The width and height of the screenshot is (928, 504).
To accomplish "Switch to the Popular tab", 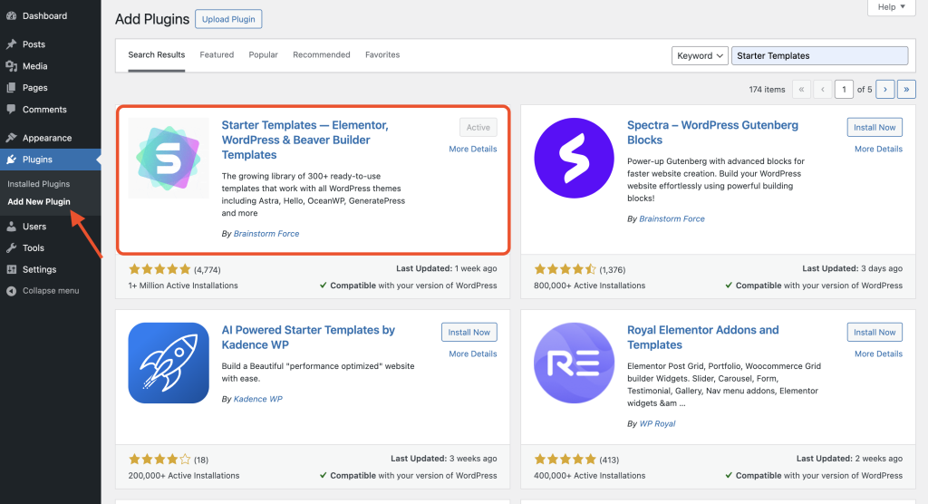I will (x=264, y=55).
